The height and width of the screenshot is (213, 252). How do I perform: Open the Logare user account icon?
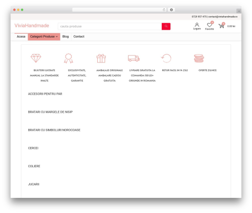pos(197,25)
